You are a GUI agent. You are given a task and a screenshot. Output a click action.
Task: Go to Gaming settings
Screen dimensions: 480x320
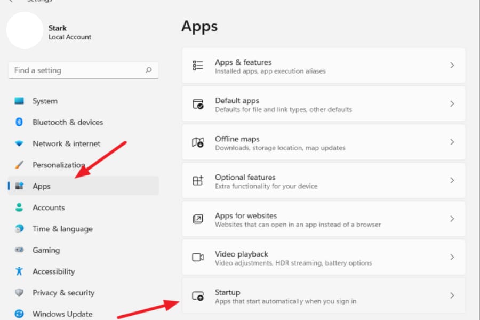pyautogui.click(x=83, y=250)
